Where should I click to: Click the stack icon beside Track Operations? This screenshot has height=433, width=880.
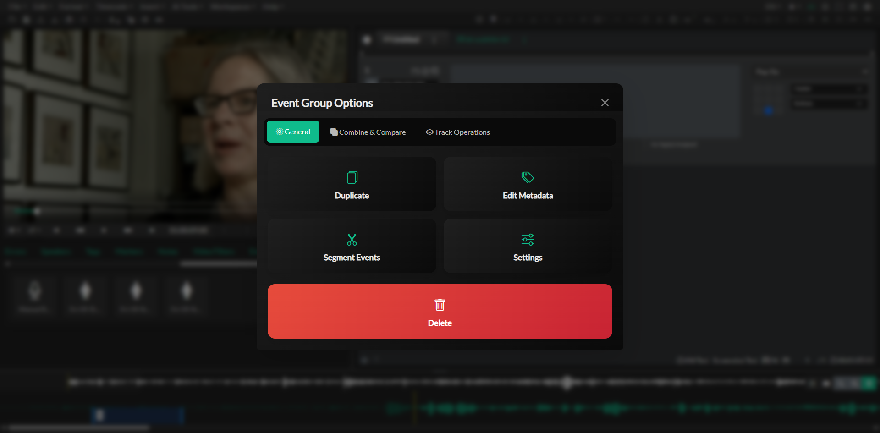click(x=429, y=132)
